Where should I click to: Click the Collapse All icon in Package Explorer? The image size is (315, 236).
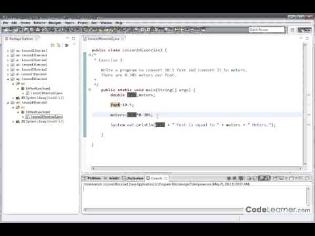(x=52, y=45)
